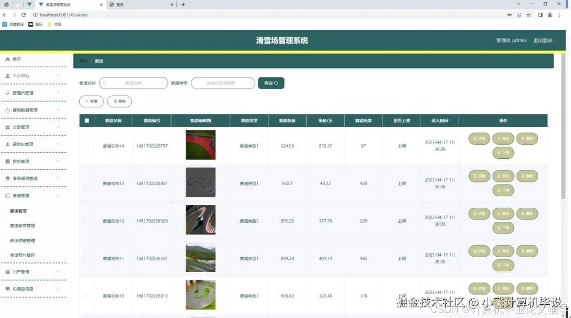Expand 轮播图信息 with its chevron
Screen dimensions: 571x318
(59, 289)
